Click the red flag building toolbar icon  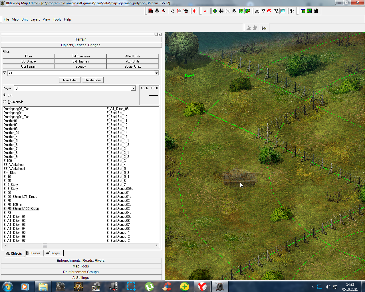150,11
